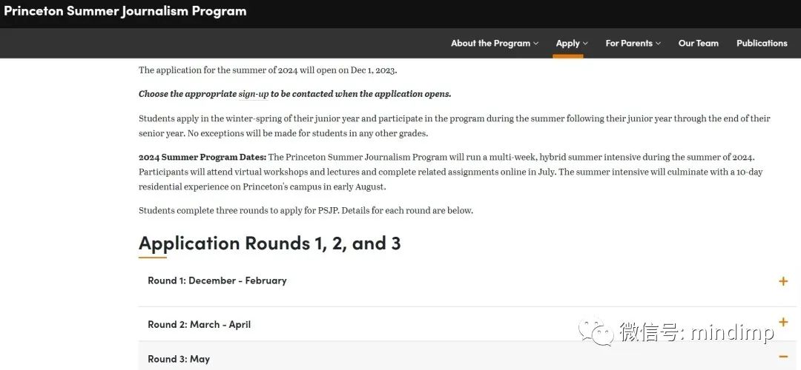Viewport: 801px width, 370px height.
Task: Click the WeChat logo watermark
Action: (596, 332)
